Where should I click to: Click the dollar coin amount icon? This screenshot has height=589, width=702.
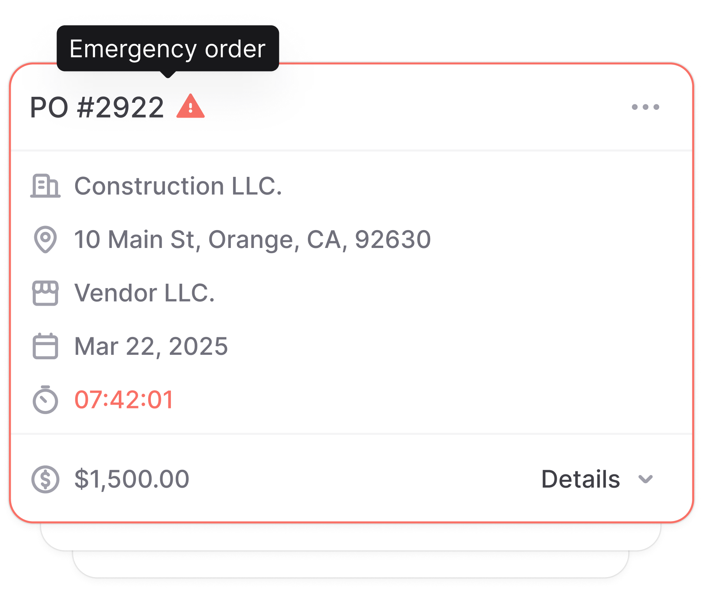[x=45, y=479]
